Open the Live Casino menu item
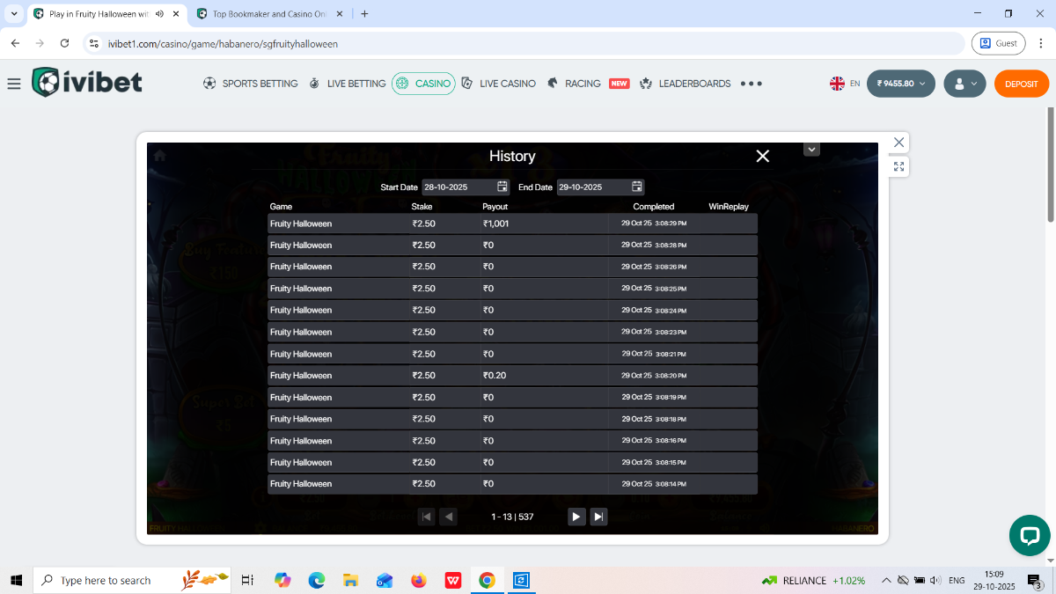 (498, 84)
